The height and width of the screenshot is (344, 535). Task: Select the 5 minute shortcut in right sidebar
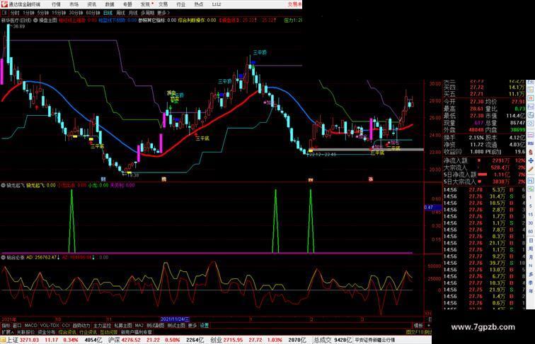[x=530, y=206]
